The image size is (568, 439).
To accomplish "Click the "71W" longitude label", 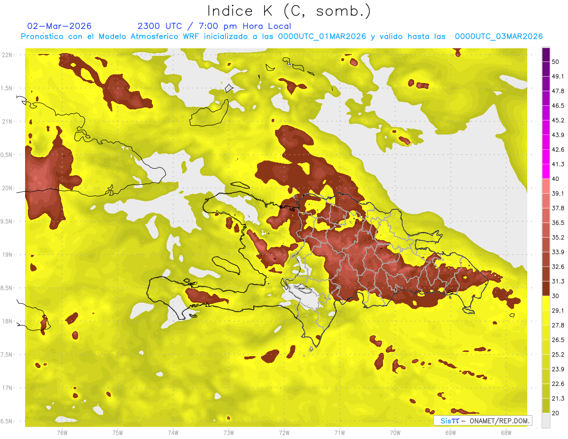I will pos(339,432).
